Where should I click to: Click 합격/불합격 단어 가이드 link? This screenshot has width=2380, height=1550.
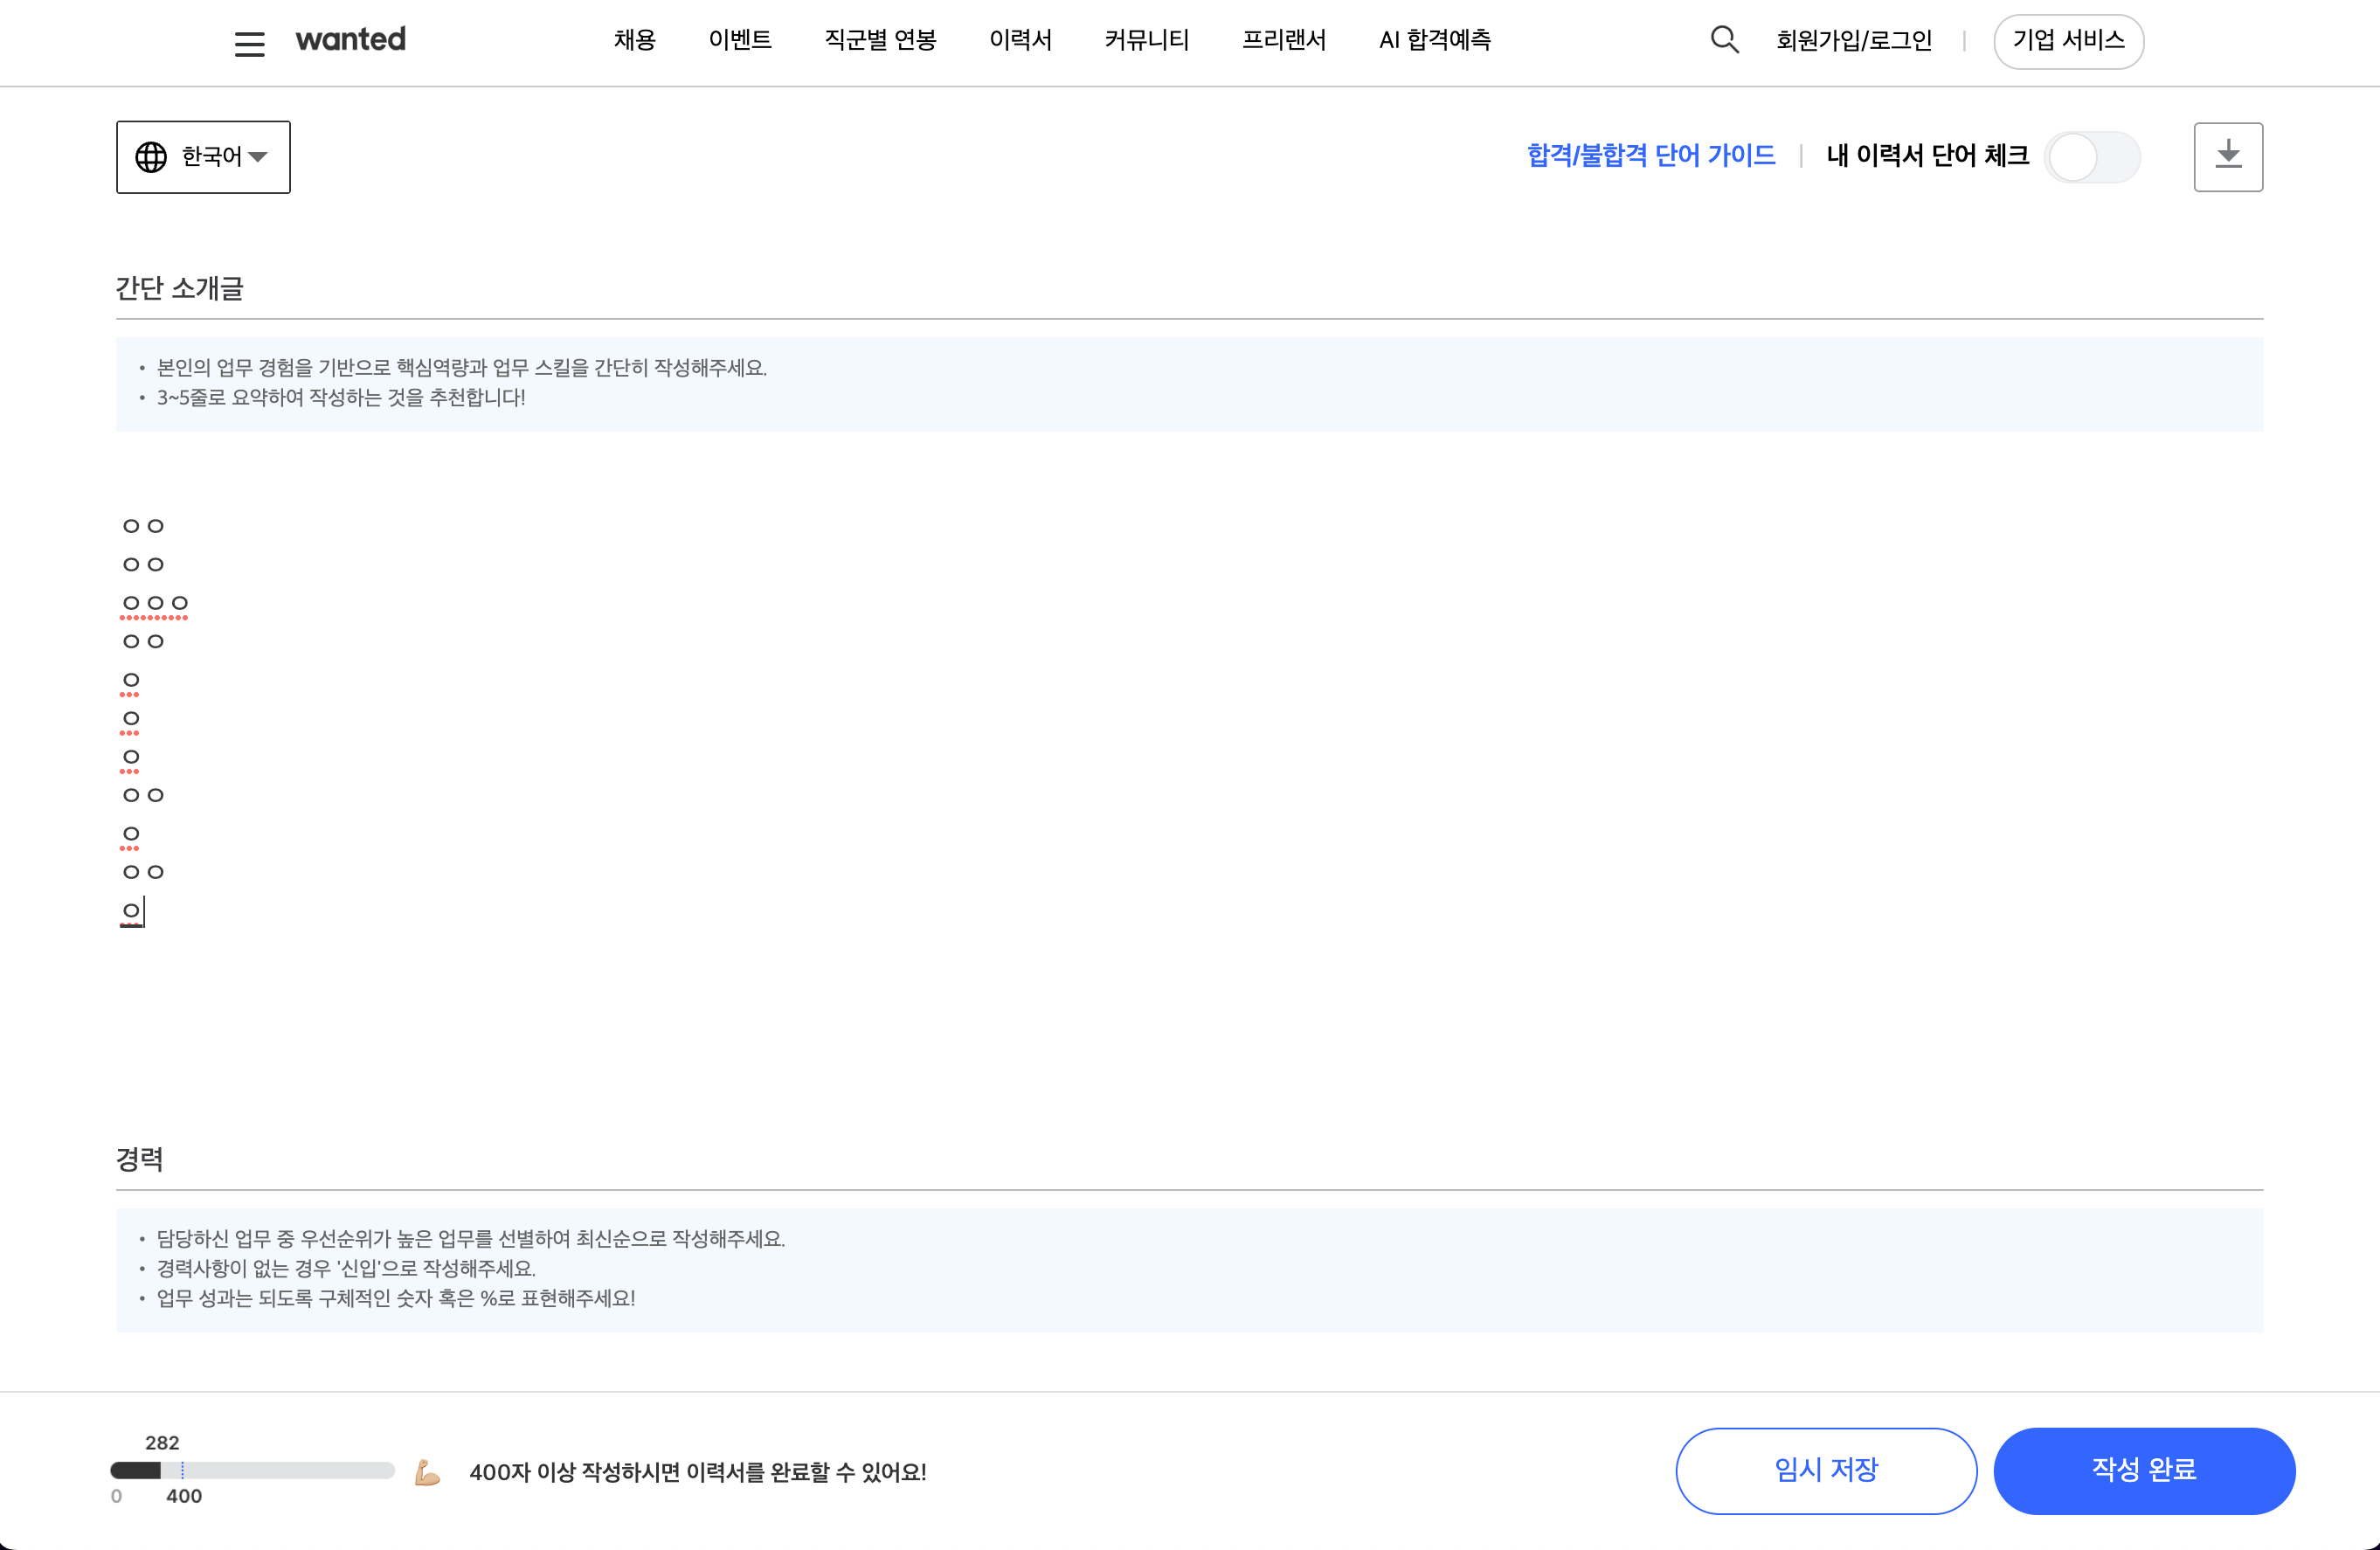(x=1651, y=155)
